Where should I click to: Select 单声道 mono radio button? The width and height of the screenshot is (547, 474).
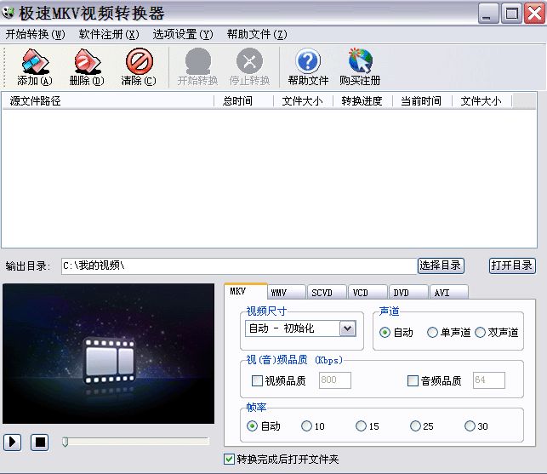coord(432,332)
